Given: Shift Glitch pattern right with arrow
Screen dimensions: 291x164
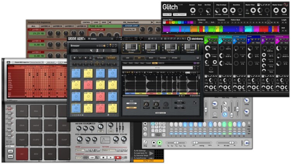Looking at the screenshot, I should [x=286, y=30].
